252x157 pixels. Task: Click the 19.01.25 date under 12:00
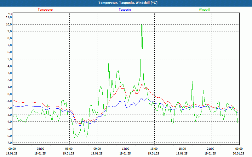click(125, 153)
